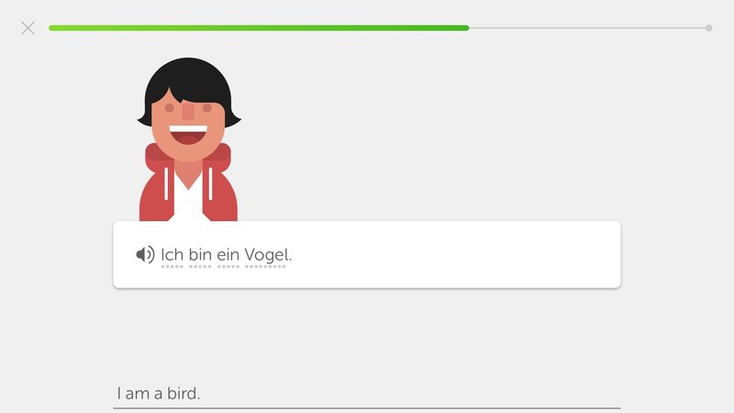Close the lesson using the X icon
The height and width of the screenshot is (413, 734).
pyautogui.click(x=28, y=28)
